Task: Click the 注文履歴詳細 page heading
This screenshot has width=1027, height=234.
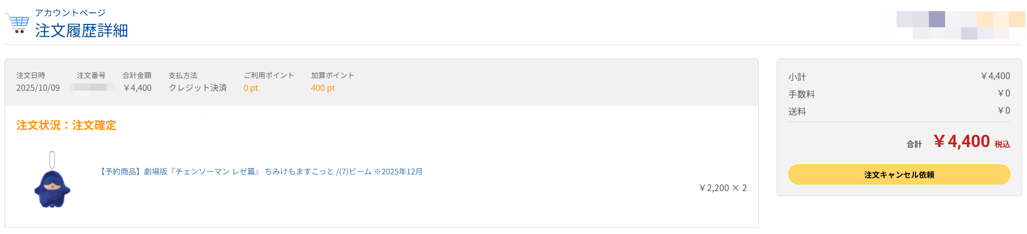Action: [81, 31]
